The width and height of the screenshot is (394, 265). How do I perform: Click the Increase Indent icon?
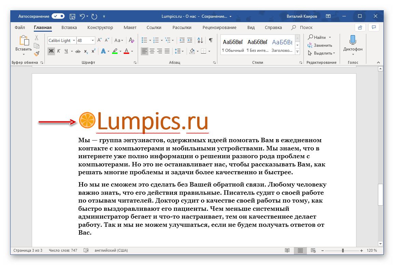[x=190, y=40]
